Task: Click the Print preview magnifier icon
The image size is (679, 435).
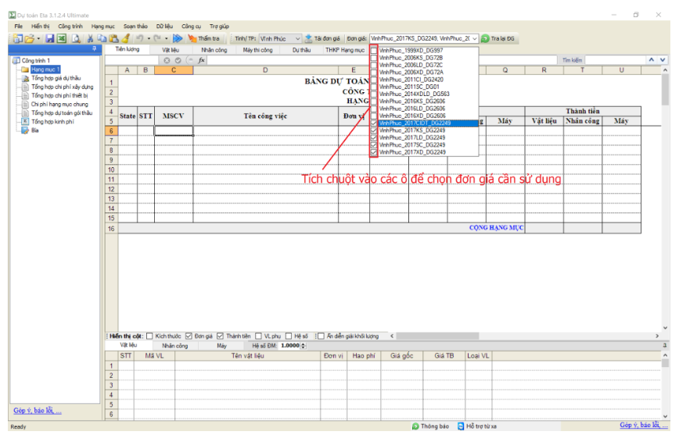Action: (x=76, y=38)
